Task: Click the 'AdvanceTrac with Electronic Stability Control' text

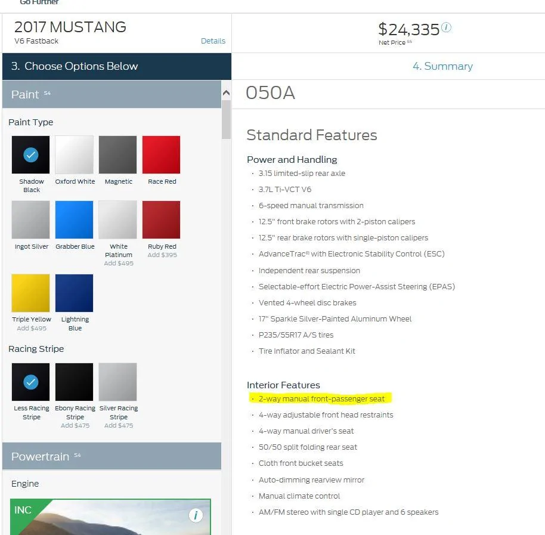Action: click(352, 253)
